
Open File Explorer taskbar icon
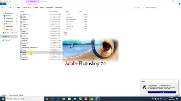(64, 99)
